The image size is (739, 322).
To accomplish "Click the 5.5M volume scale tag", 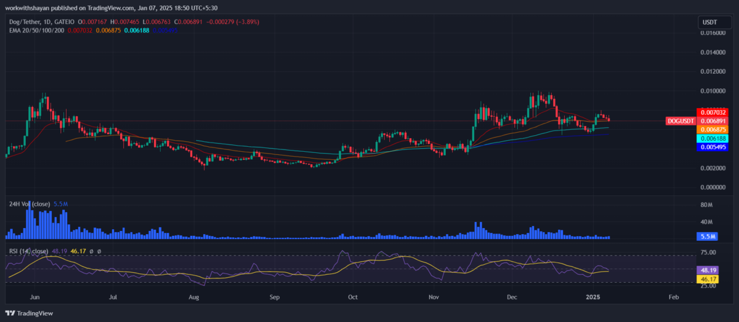I will point(705,236).
